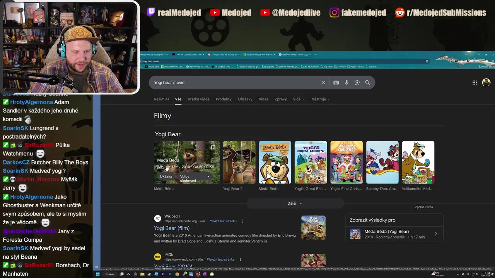Screen dimensions: 495x278
Task: Open the Yogi's First Christmas thumbnail
Action: click(346, 162)
